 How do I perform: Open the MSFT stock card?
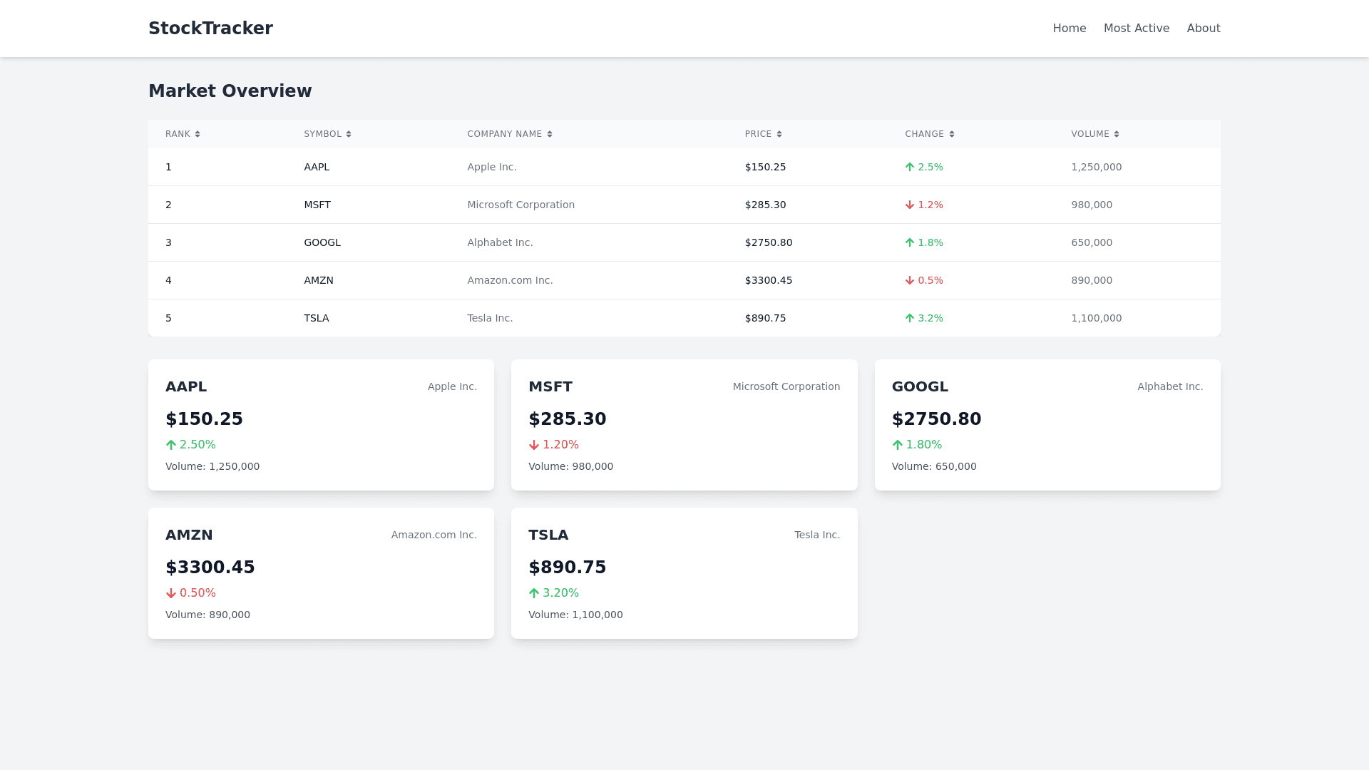684,425
